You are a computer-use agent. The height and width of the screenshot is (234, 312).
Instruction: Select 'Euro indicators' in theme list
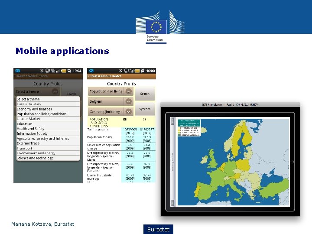[x=48, y=104]
